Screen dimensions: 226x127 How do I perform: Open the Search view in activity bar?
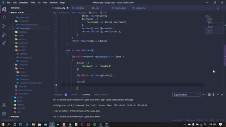point(4,17)
